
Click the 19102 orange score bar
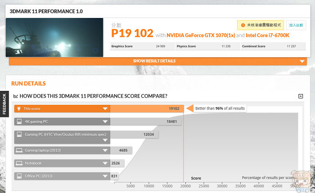(x=147, y=109)
